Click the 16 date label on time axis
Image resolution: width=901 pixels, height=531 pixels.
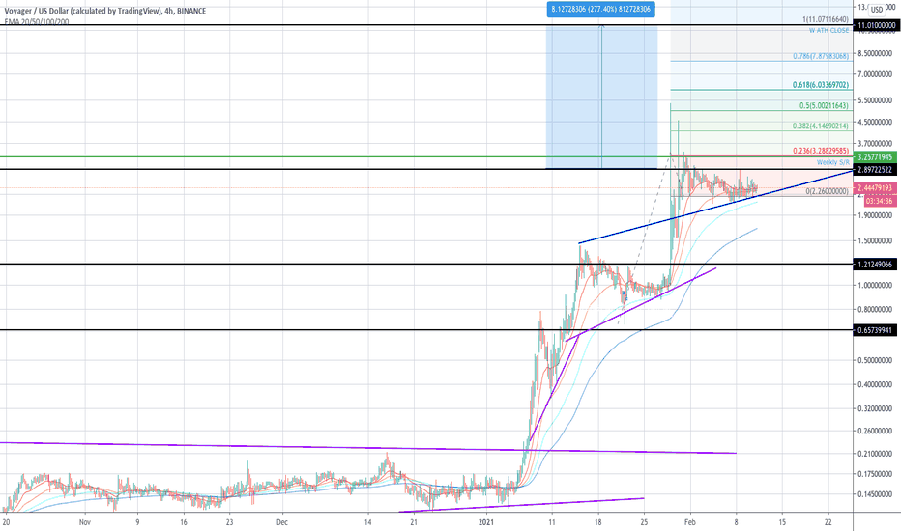point(184,522)
